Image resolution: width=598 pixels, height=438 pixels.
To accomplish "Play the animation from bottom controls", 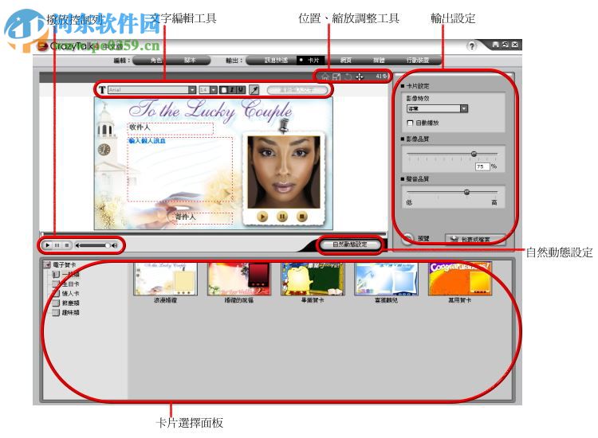I will 47,245.
